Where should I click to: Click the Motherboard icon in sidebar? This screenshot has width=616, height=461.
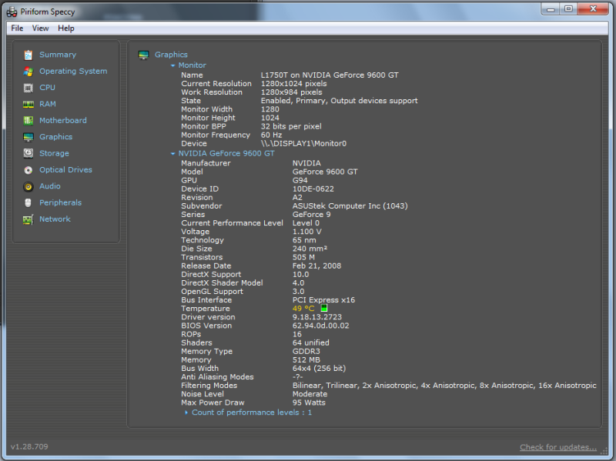click(28, 121)
